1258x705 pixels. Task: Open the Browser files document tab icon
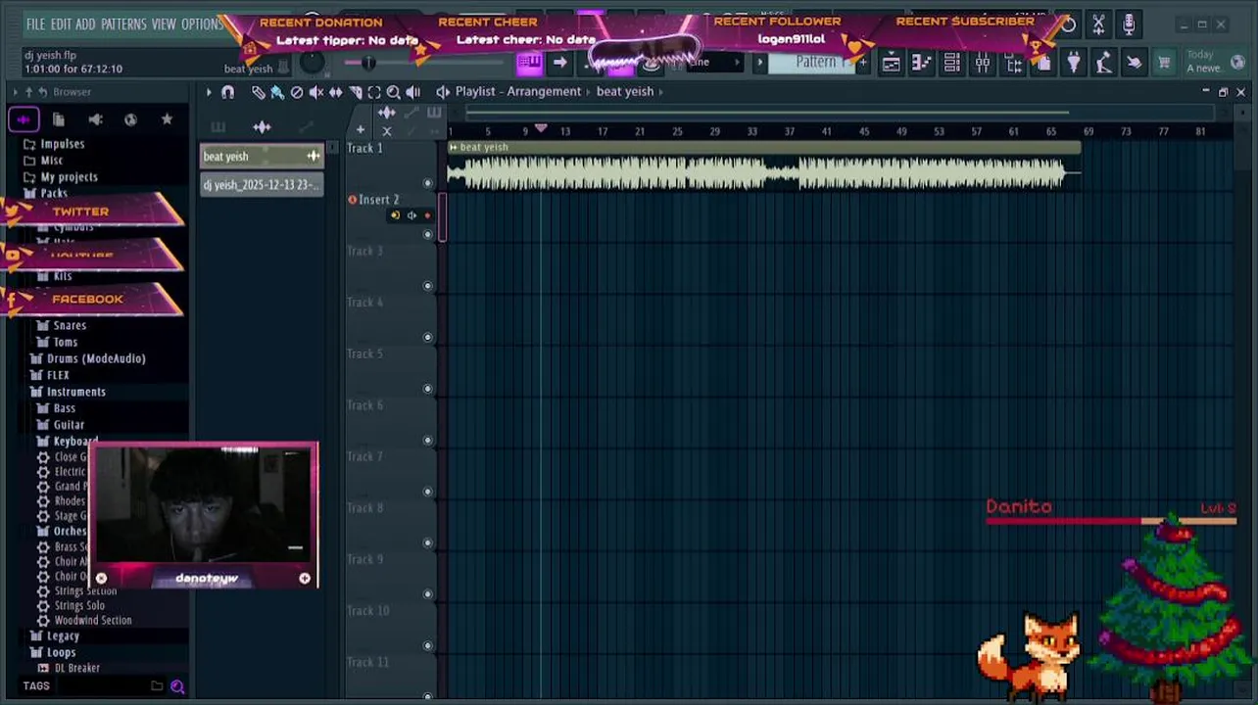click(x=59, y=119)
